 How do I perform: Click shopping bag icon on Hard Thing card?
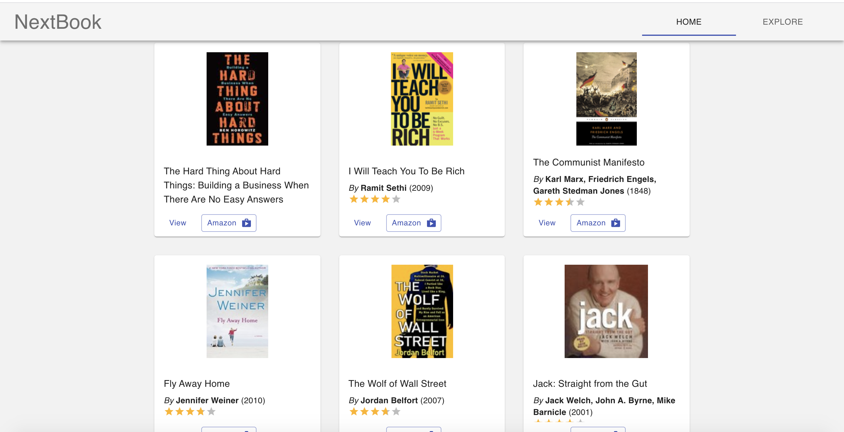point(247,223)
